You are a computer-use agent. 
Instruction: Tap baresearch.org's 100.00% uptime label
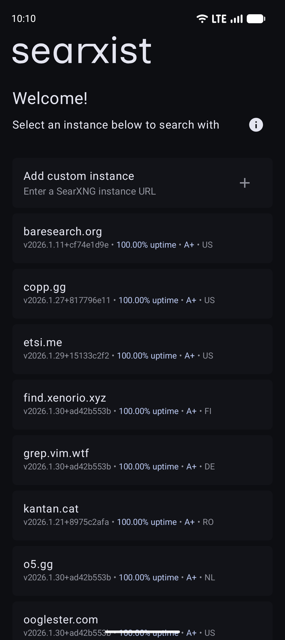146,245
